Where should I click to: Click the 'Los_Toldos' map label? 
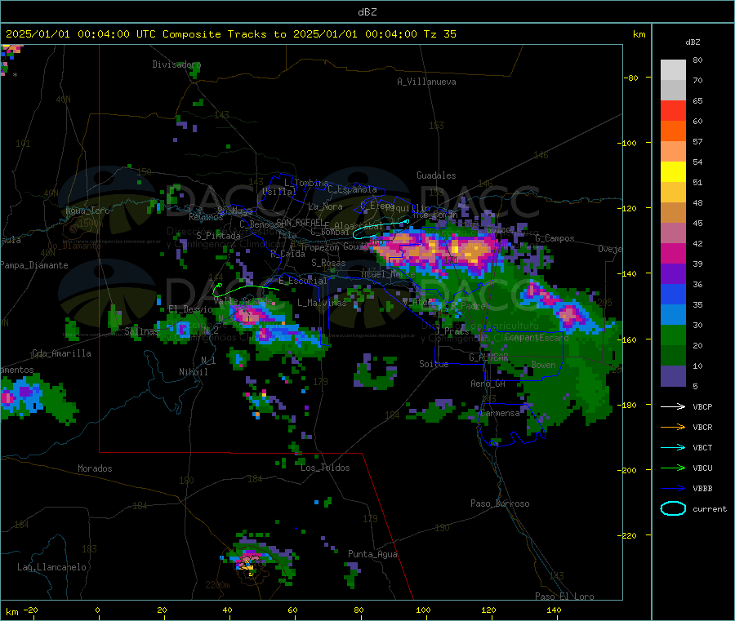tap(325, 468)
